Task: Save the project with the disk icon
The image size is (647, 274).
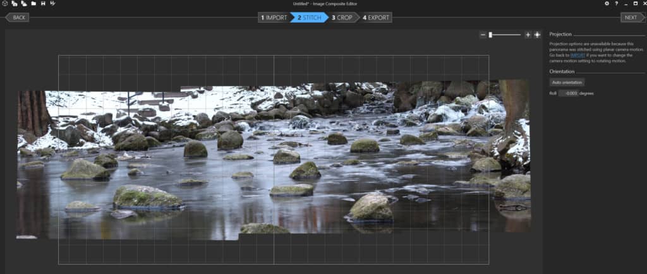Action: 42,4
